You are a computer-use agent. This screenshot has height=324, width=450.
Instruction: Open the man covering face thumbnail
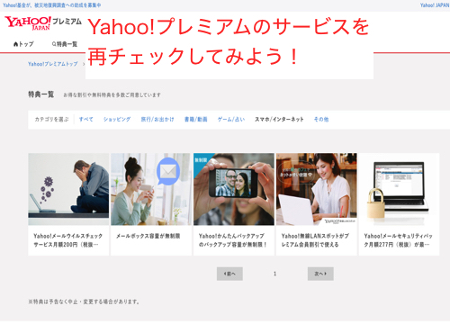[x=68, y=189]
